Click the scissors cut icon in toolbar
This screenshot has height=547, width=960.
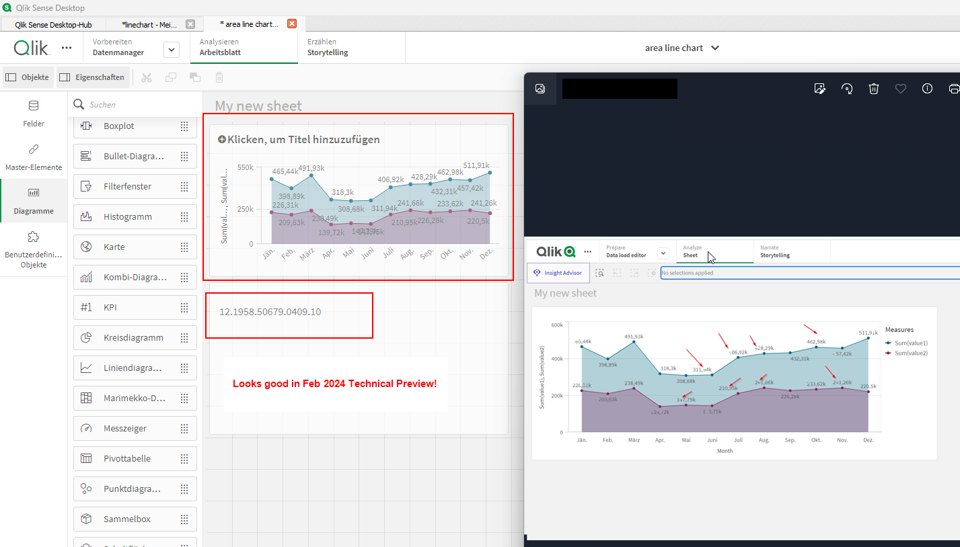pos(147,77)
